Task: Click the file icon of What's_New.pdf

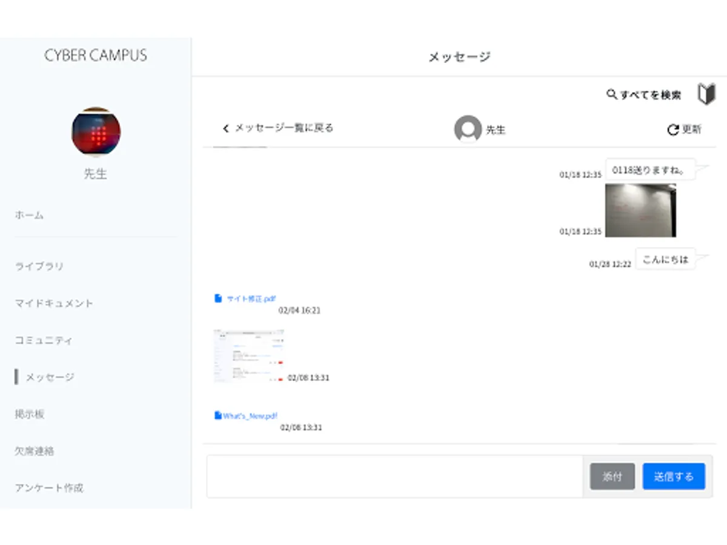Action: pyautogui.click(x=218, y=415)
